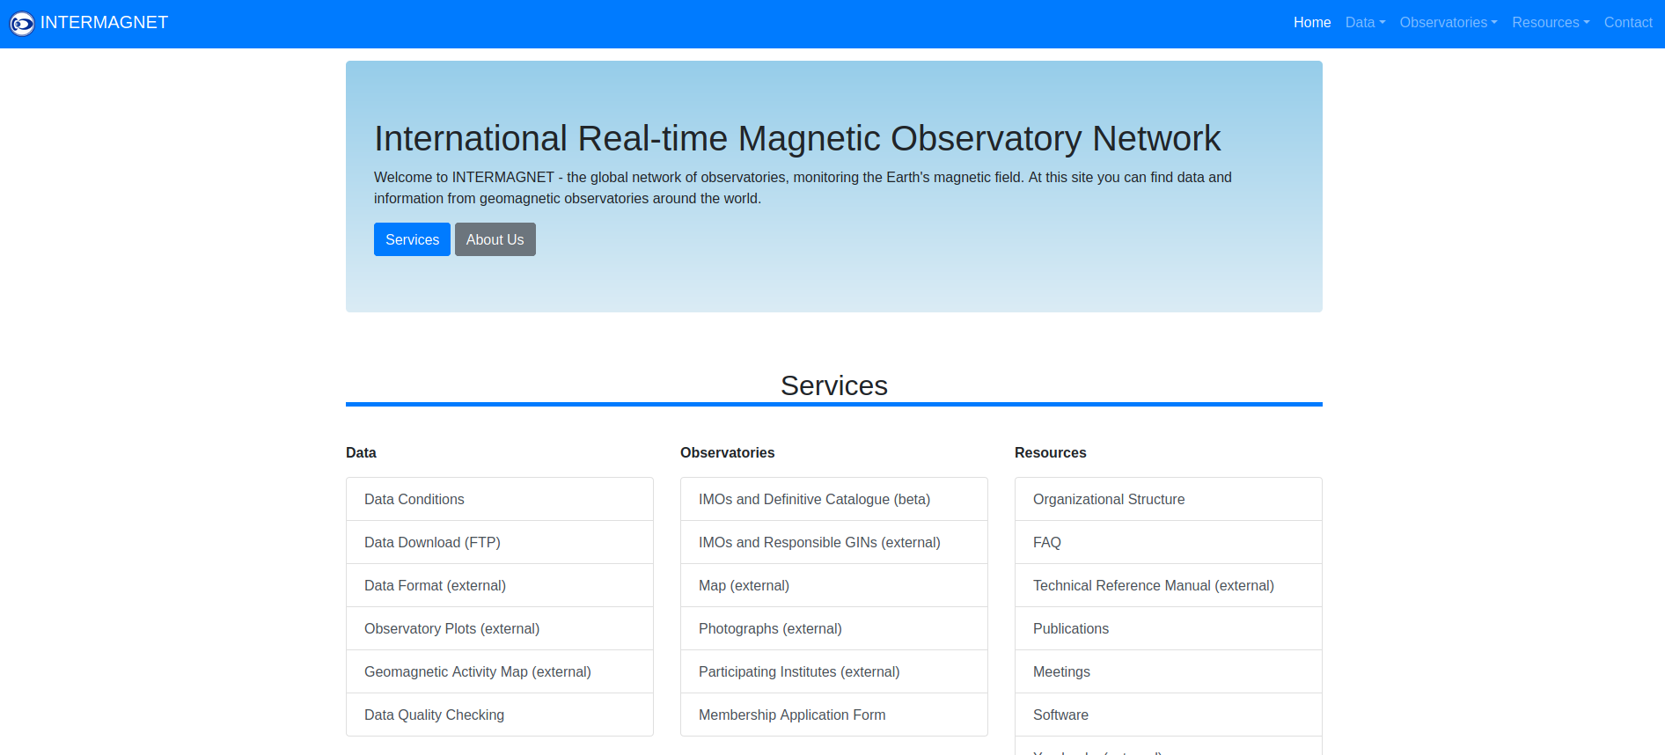The height and width of the screenshot is (755, 1665).
Task: Open the Contact nav link
Action: point(1628,23)
